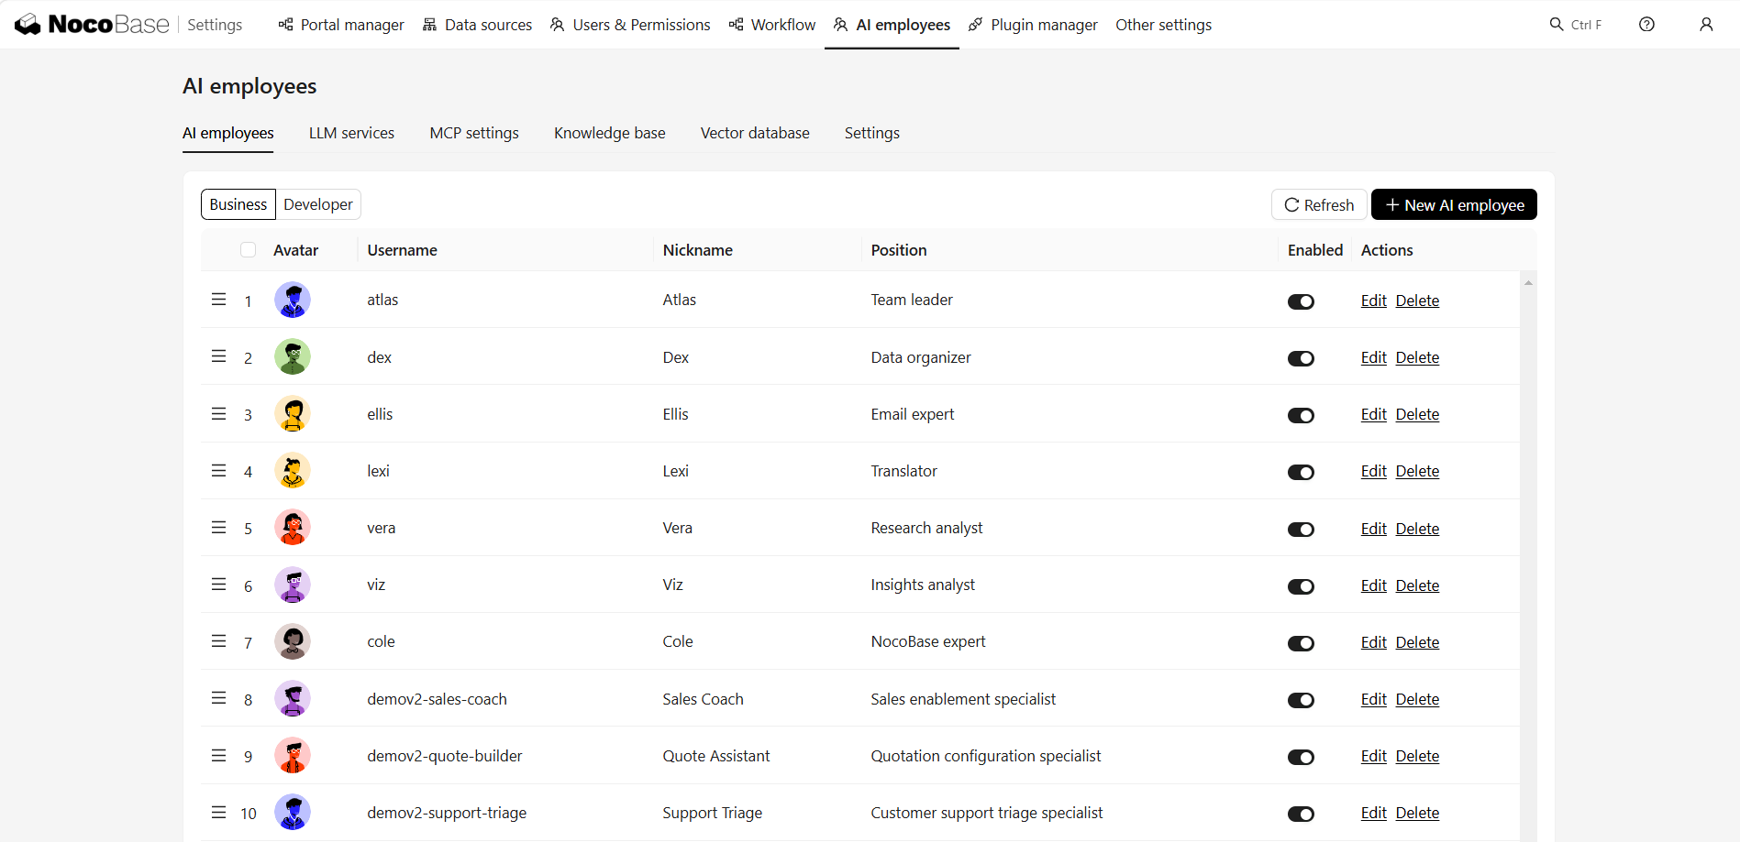
Task: Open Users & Permissions menu
Action: [x=630, y=25]
